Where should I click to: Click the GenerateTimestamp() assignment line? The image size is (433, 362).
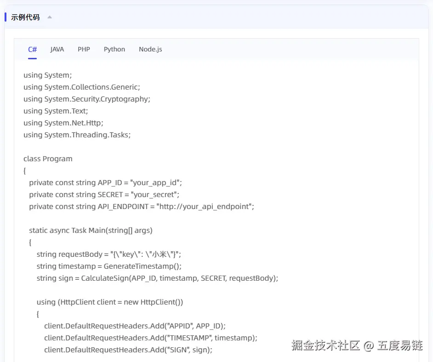pyautogui.click(x=109, y=266)
